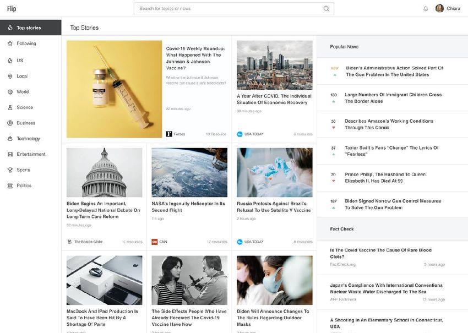Click the Local pin icon
468x333 pixels.
10,76
